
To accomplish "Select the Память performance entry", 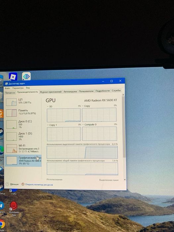I will [23, 113].
